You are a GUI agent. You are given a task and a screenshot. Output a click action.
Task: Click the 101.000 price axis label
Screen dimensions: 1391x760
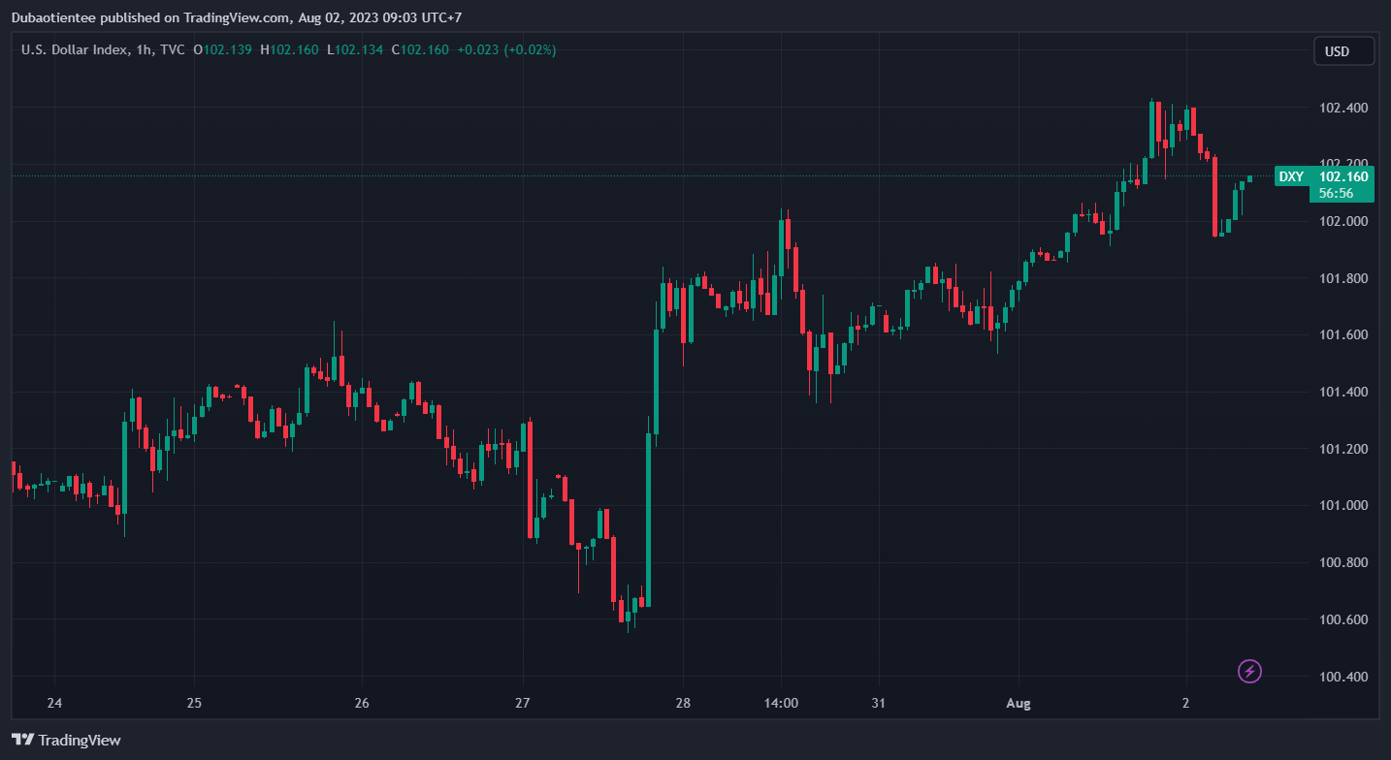(1343, 506)
